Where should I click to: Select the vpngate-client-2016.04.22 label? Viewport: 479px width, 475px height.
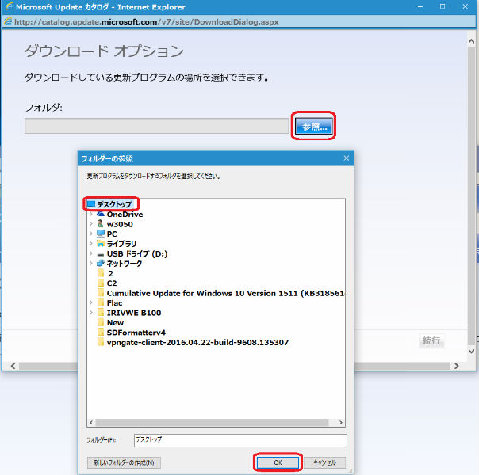(197, 342)
